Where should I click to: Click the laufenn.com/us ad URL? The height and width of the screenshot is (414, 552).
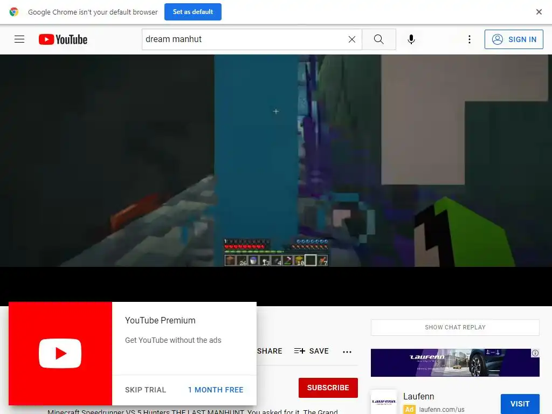pyautogui.click(x=442, y=410)
